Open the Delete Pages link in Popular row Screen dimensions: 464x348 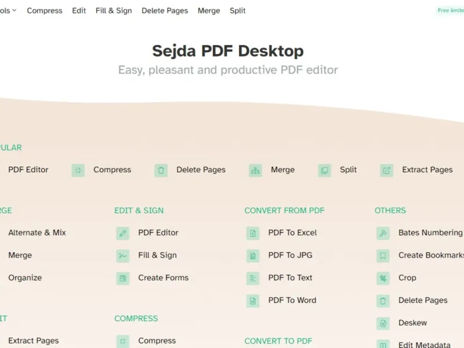pyautogui.click(x=201, y=169)
